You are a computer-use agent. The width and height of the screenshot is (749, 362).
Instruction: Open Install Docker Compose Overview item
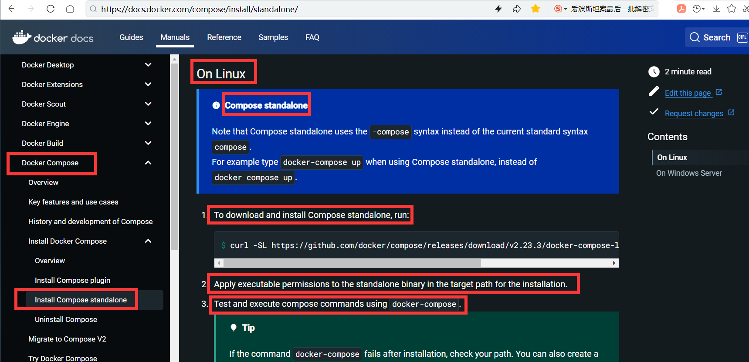pos(50,261)
